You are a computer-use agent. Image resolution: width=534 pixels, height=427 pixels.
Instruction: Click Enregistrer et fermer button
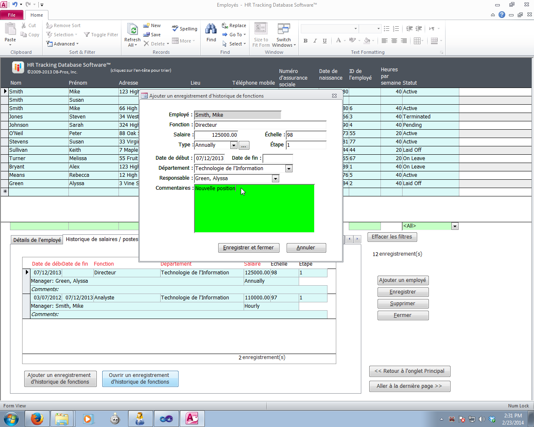[x=248, y=248]
